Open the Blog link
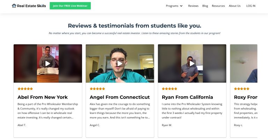This screenshot has height=139, width=268. tap(205, 6)
